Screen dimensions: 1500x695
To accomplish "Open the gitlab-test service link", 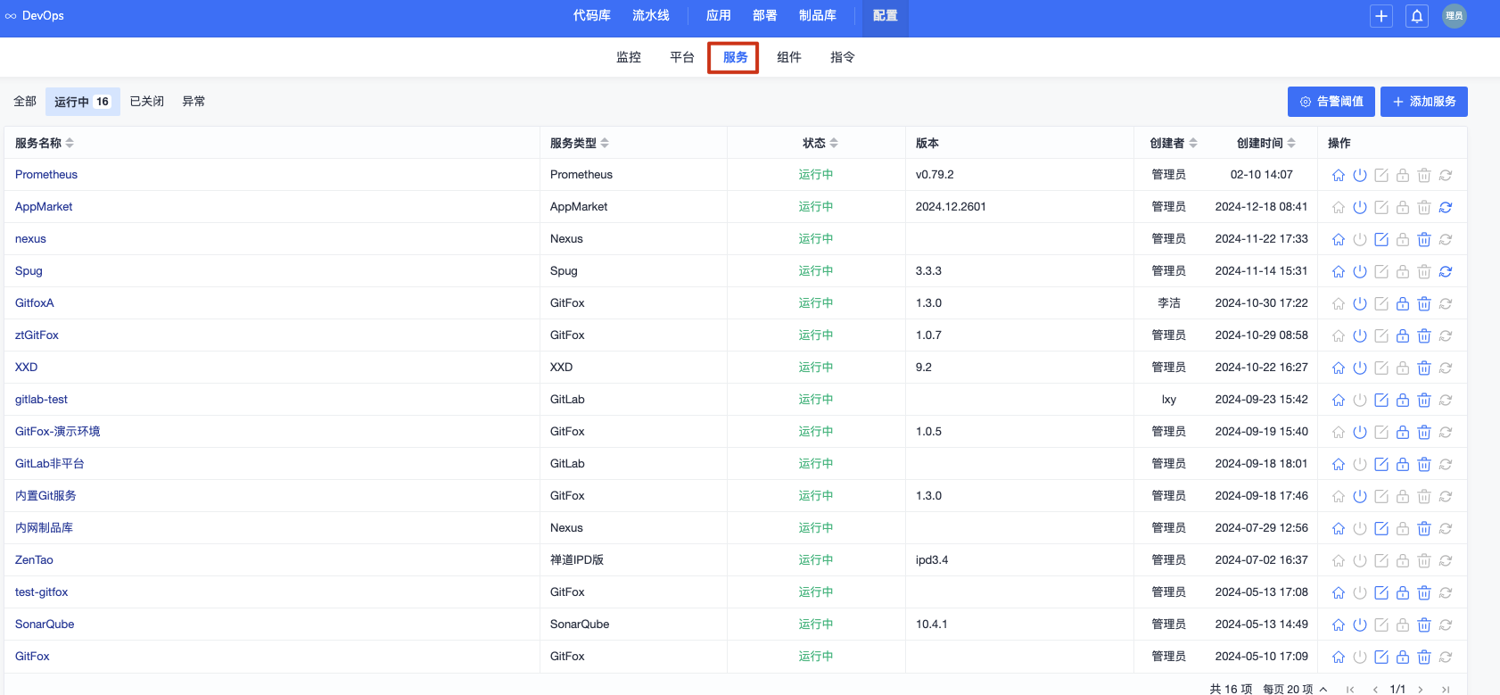I will (x=41, y=400).
